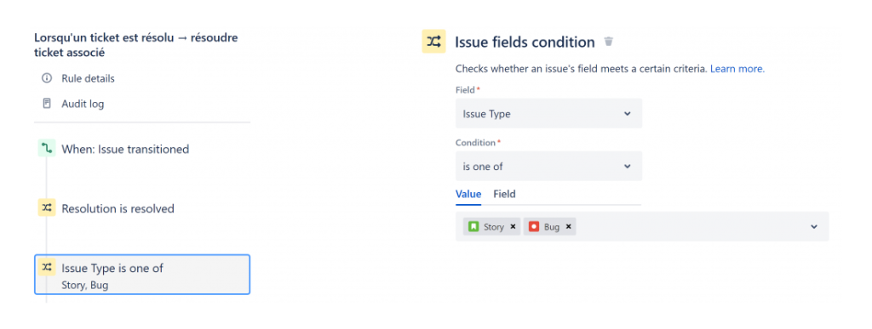This screenshot has width=872, height=329.
Task: Click the large Issue fields condition icon
Action: [x=433, y=41]
